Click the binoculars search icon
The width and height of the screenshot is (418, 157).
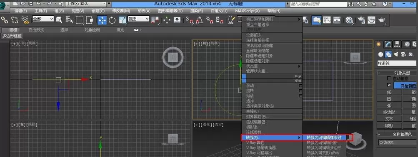351,4
